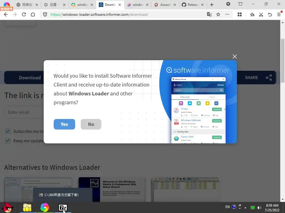Toggle the Subscribe me checkbox

click(8, 131)
